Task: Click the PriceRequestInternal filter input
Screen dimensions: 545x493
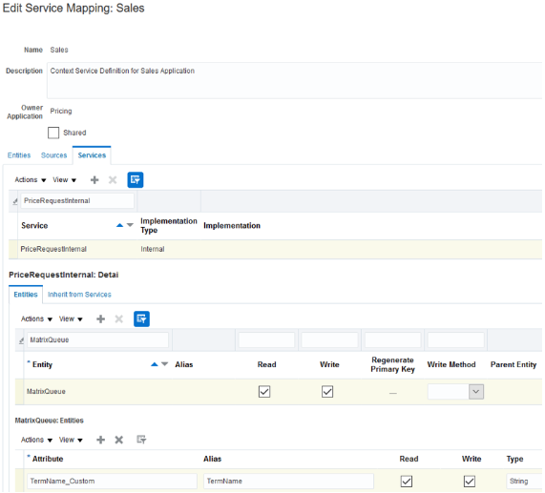Action: tap(77, 200)
